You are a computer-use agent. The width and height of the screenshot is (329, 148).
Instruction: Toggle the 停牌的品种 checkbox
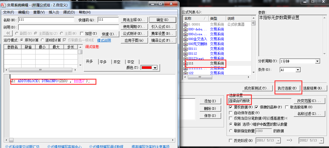(x=256, y=107)
